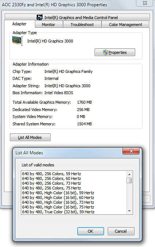Viewport: 155px width, 247px height.
Task: Click the List All Modes button
Action: [30, 137]
